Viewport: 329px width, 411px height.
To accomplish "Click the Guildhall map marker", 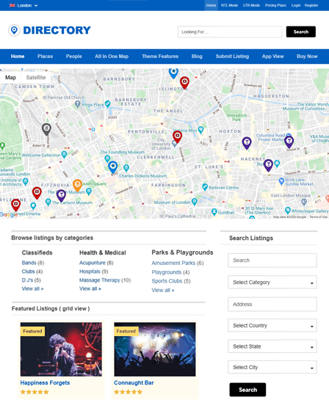I will point(214,211).
